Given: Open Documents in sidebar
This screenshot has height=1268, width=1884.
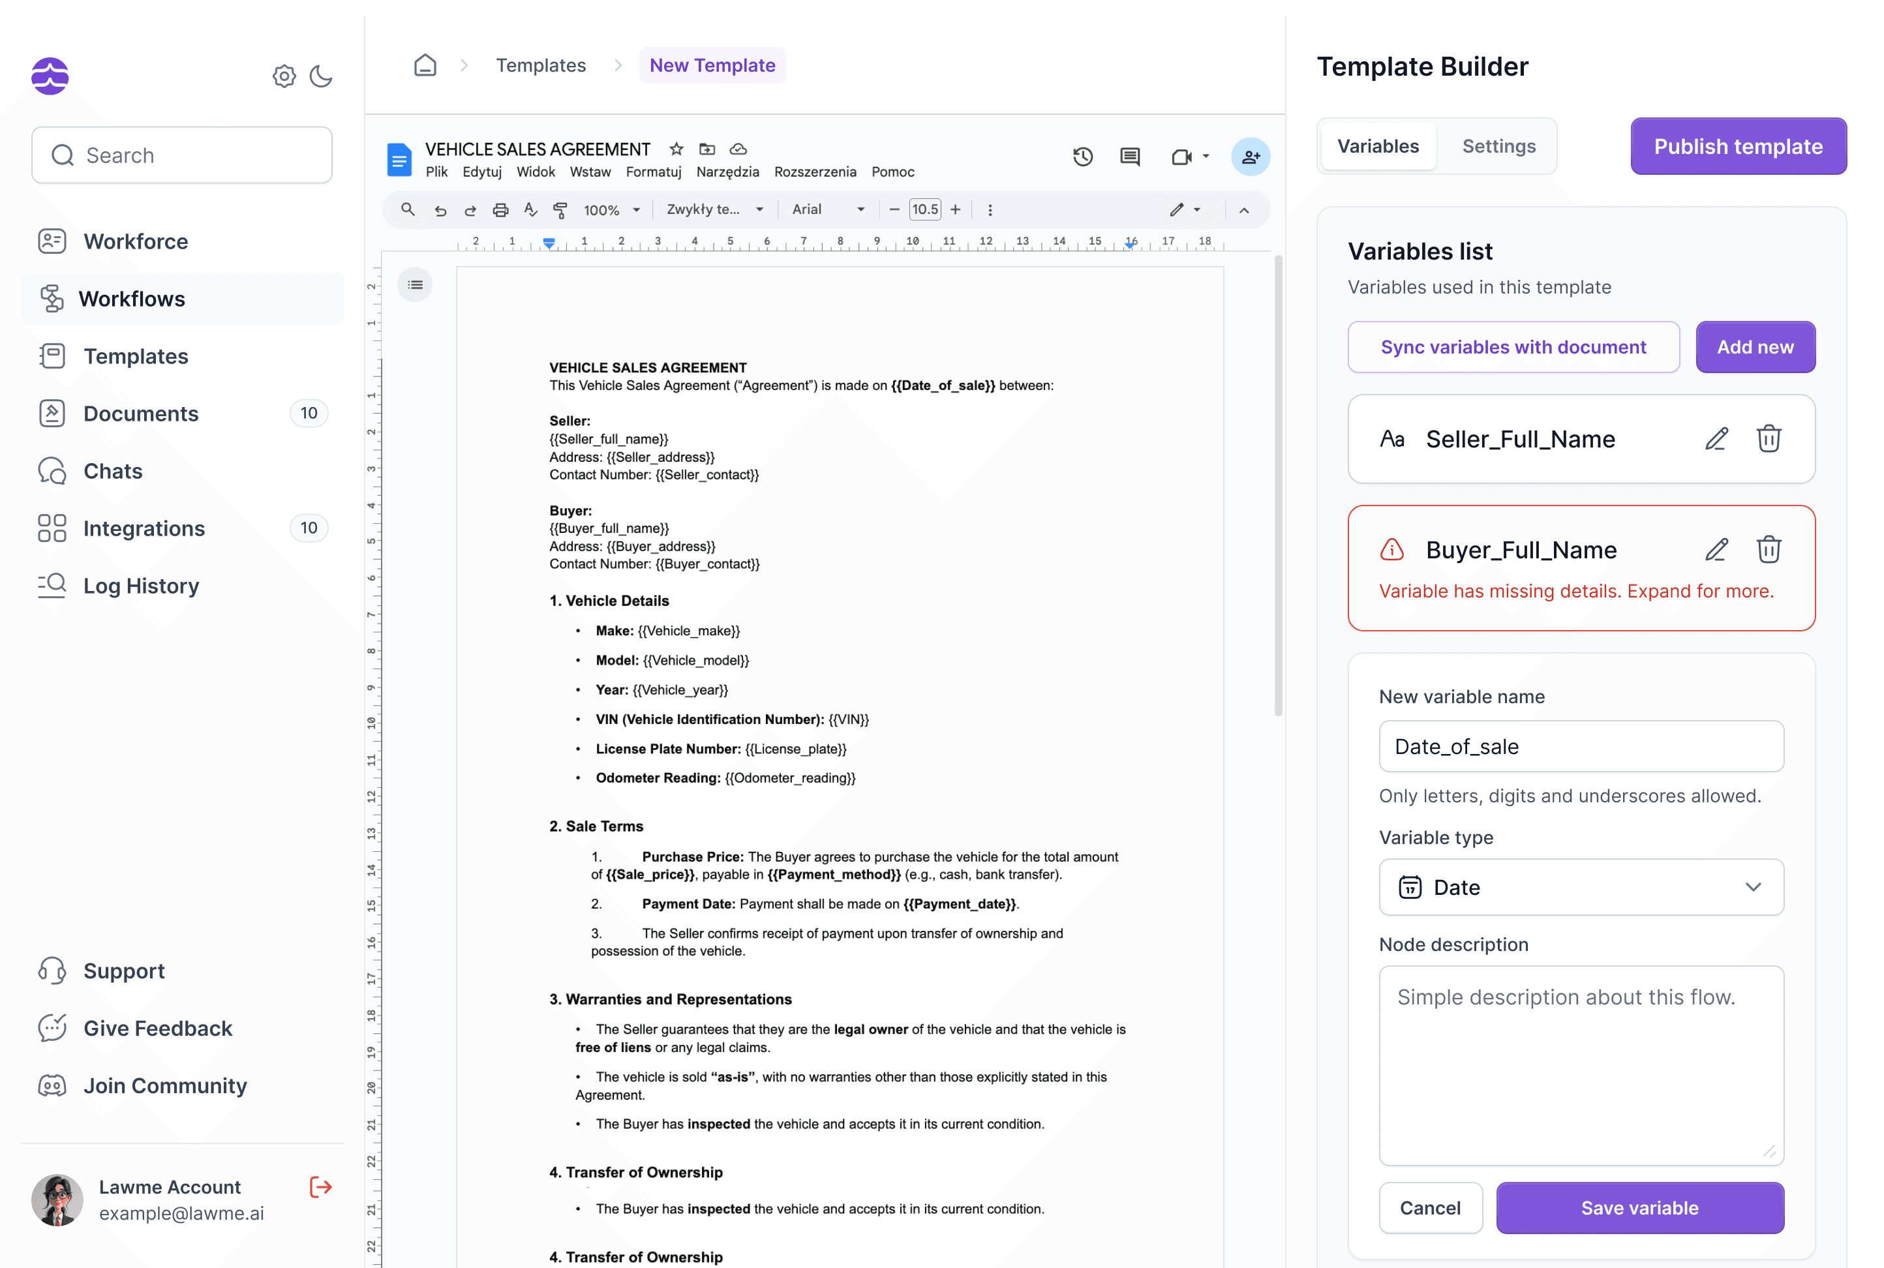Looking at the screenshot, I should (x=183, y=414).
